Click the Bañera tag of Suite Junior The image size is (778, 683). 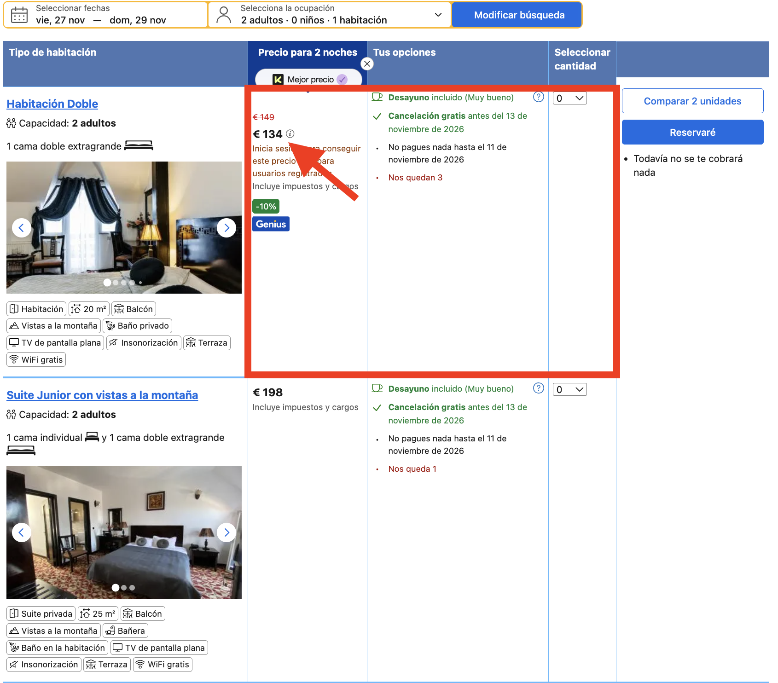pos(125,631)
